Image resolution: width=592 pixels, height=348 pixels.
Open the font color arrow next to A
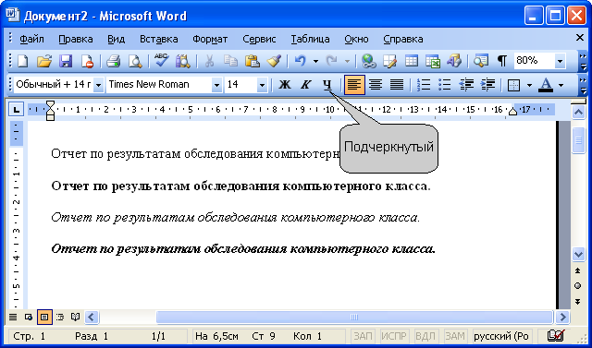[x=561, y=85]
